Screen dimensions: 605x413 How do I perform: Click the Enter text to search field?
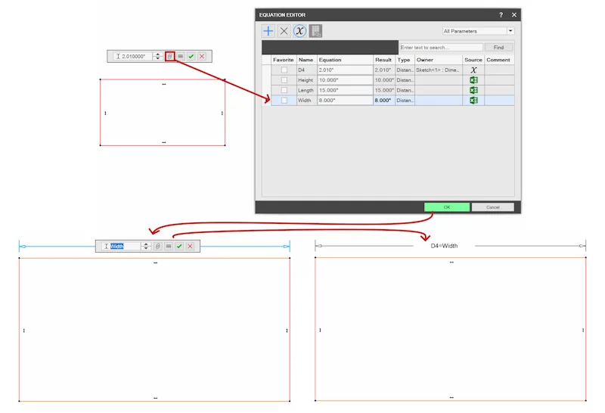441,48
